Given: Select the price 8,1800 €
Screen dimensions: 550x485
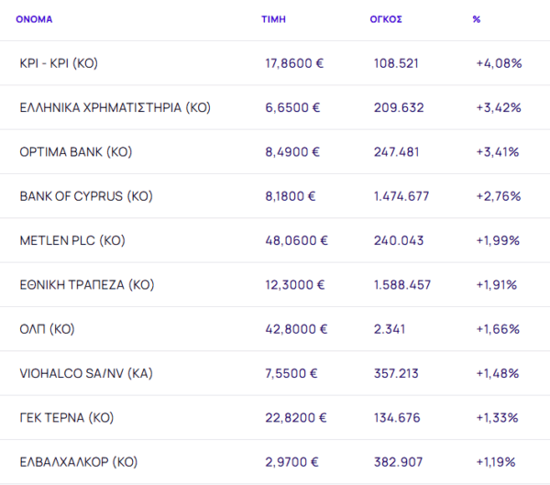Looking at the screenshot, I should 291,196.
